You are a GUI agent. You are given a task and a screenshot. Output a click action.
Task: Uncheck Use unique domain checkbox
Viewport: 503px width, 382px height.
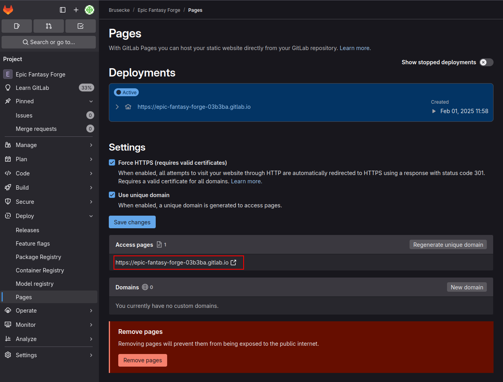point(112,195)
